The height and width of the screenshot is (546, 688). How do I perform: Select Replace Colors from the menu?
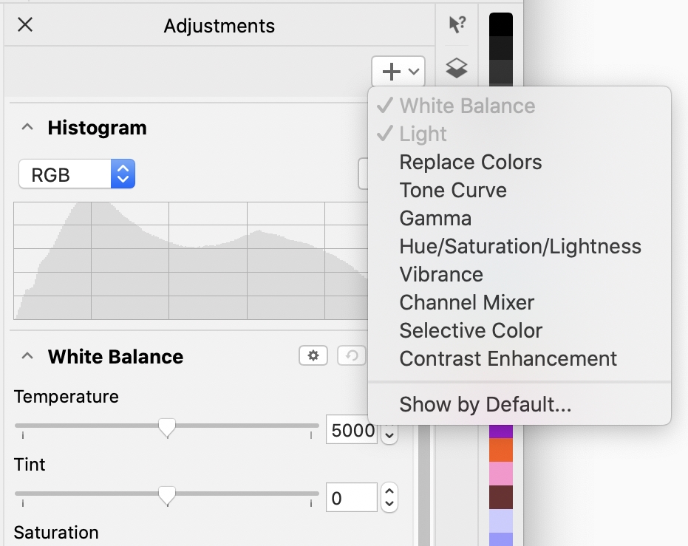[471, 163]
